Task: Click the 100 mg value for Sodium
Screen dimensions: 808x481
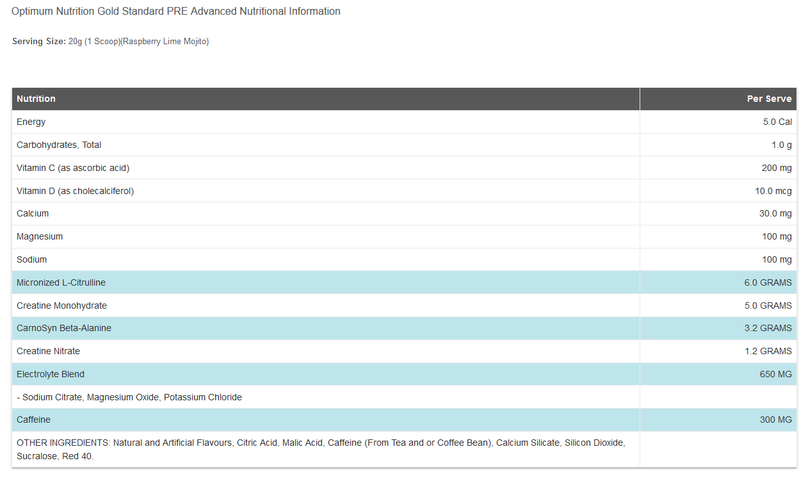Action: point(777,259)
